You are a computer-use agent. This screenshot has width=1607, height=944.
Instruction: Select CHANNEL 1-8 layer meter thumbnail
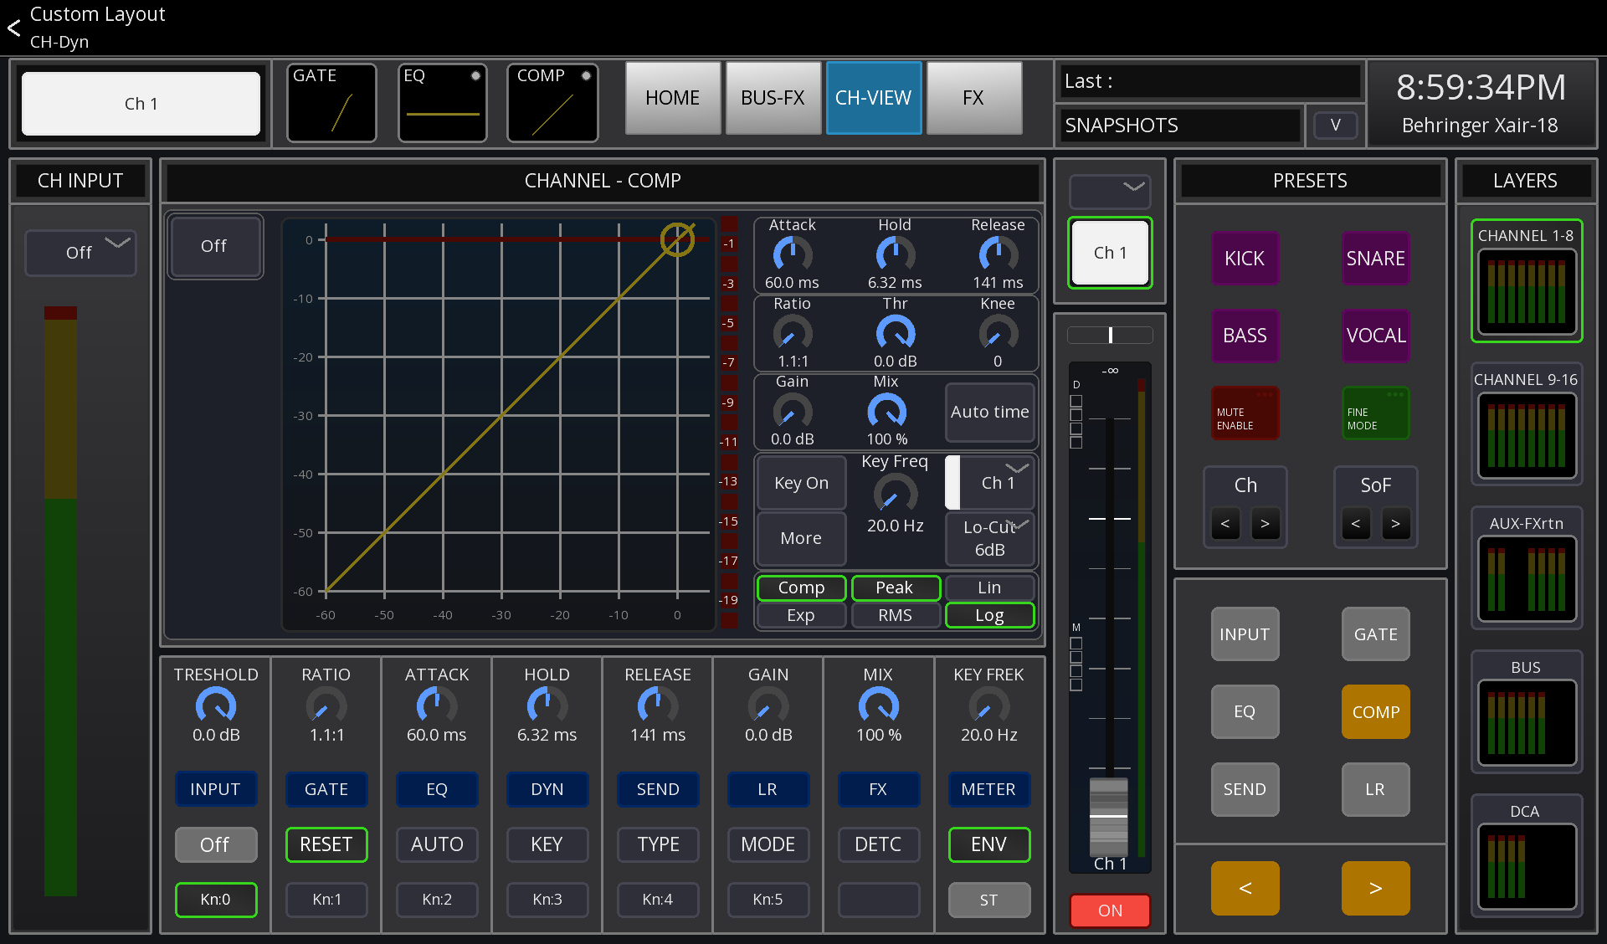pos(1527,293)
